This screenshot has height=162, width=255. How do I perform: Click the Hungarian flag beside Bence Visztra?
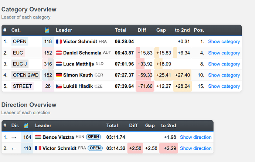point(38,137)
